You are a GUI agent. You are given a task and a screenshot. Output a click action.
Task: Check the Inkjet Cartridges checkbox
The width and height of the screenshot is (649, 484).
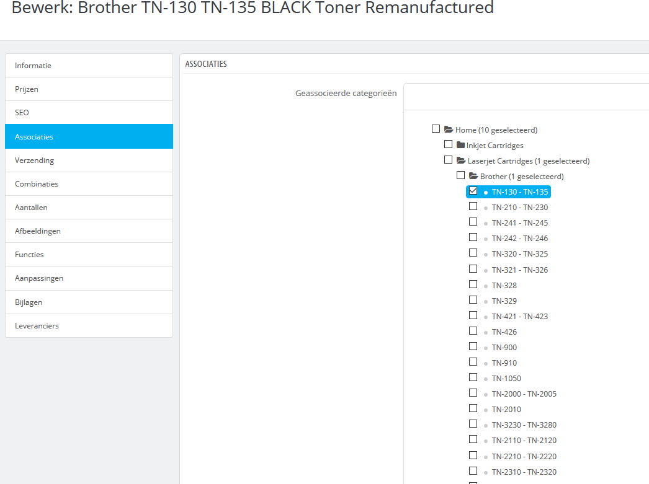coord(448,144)
